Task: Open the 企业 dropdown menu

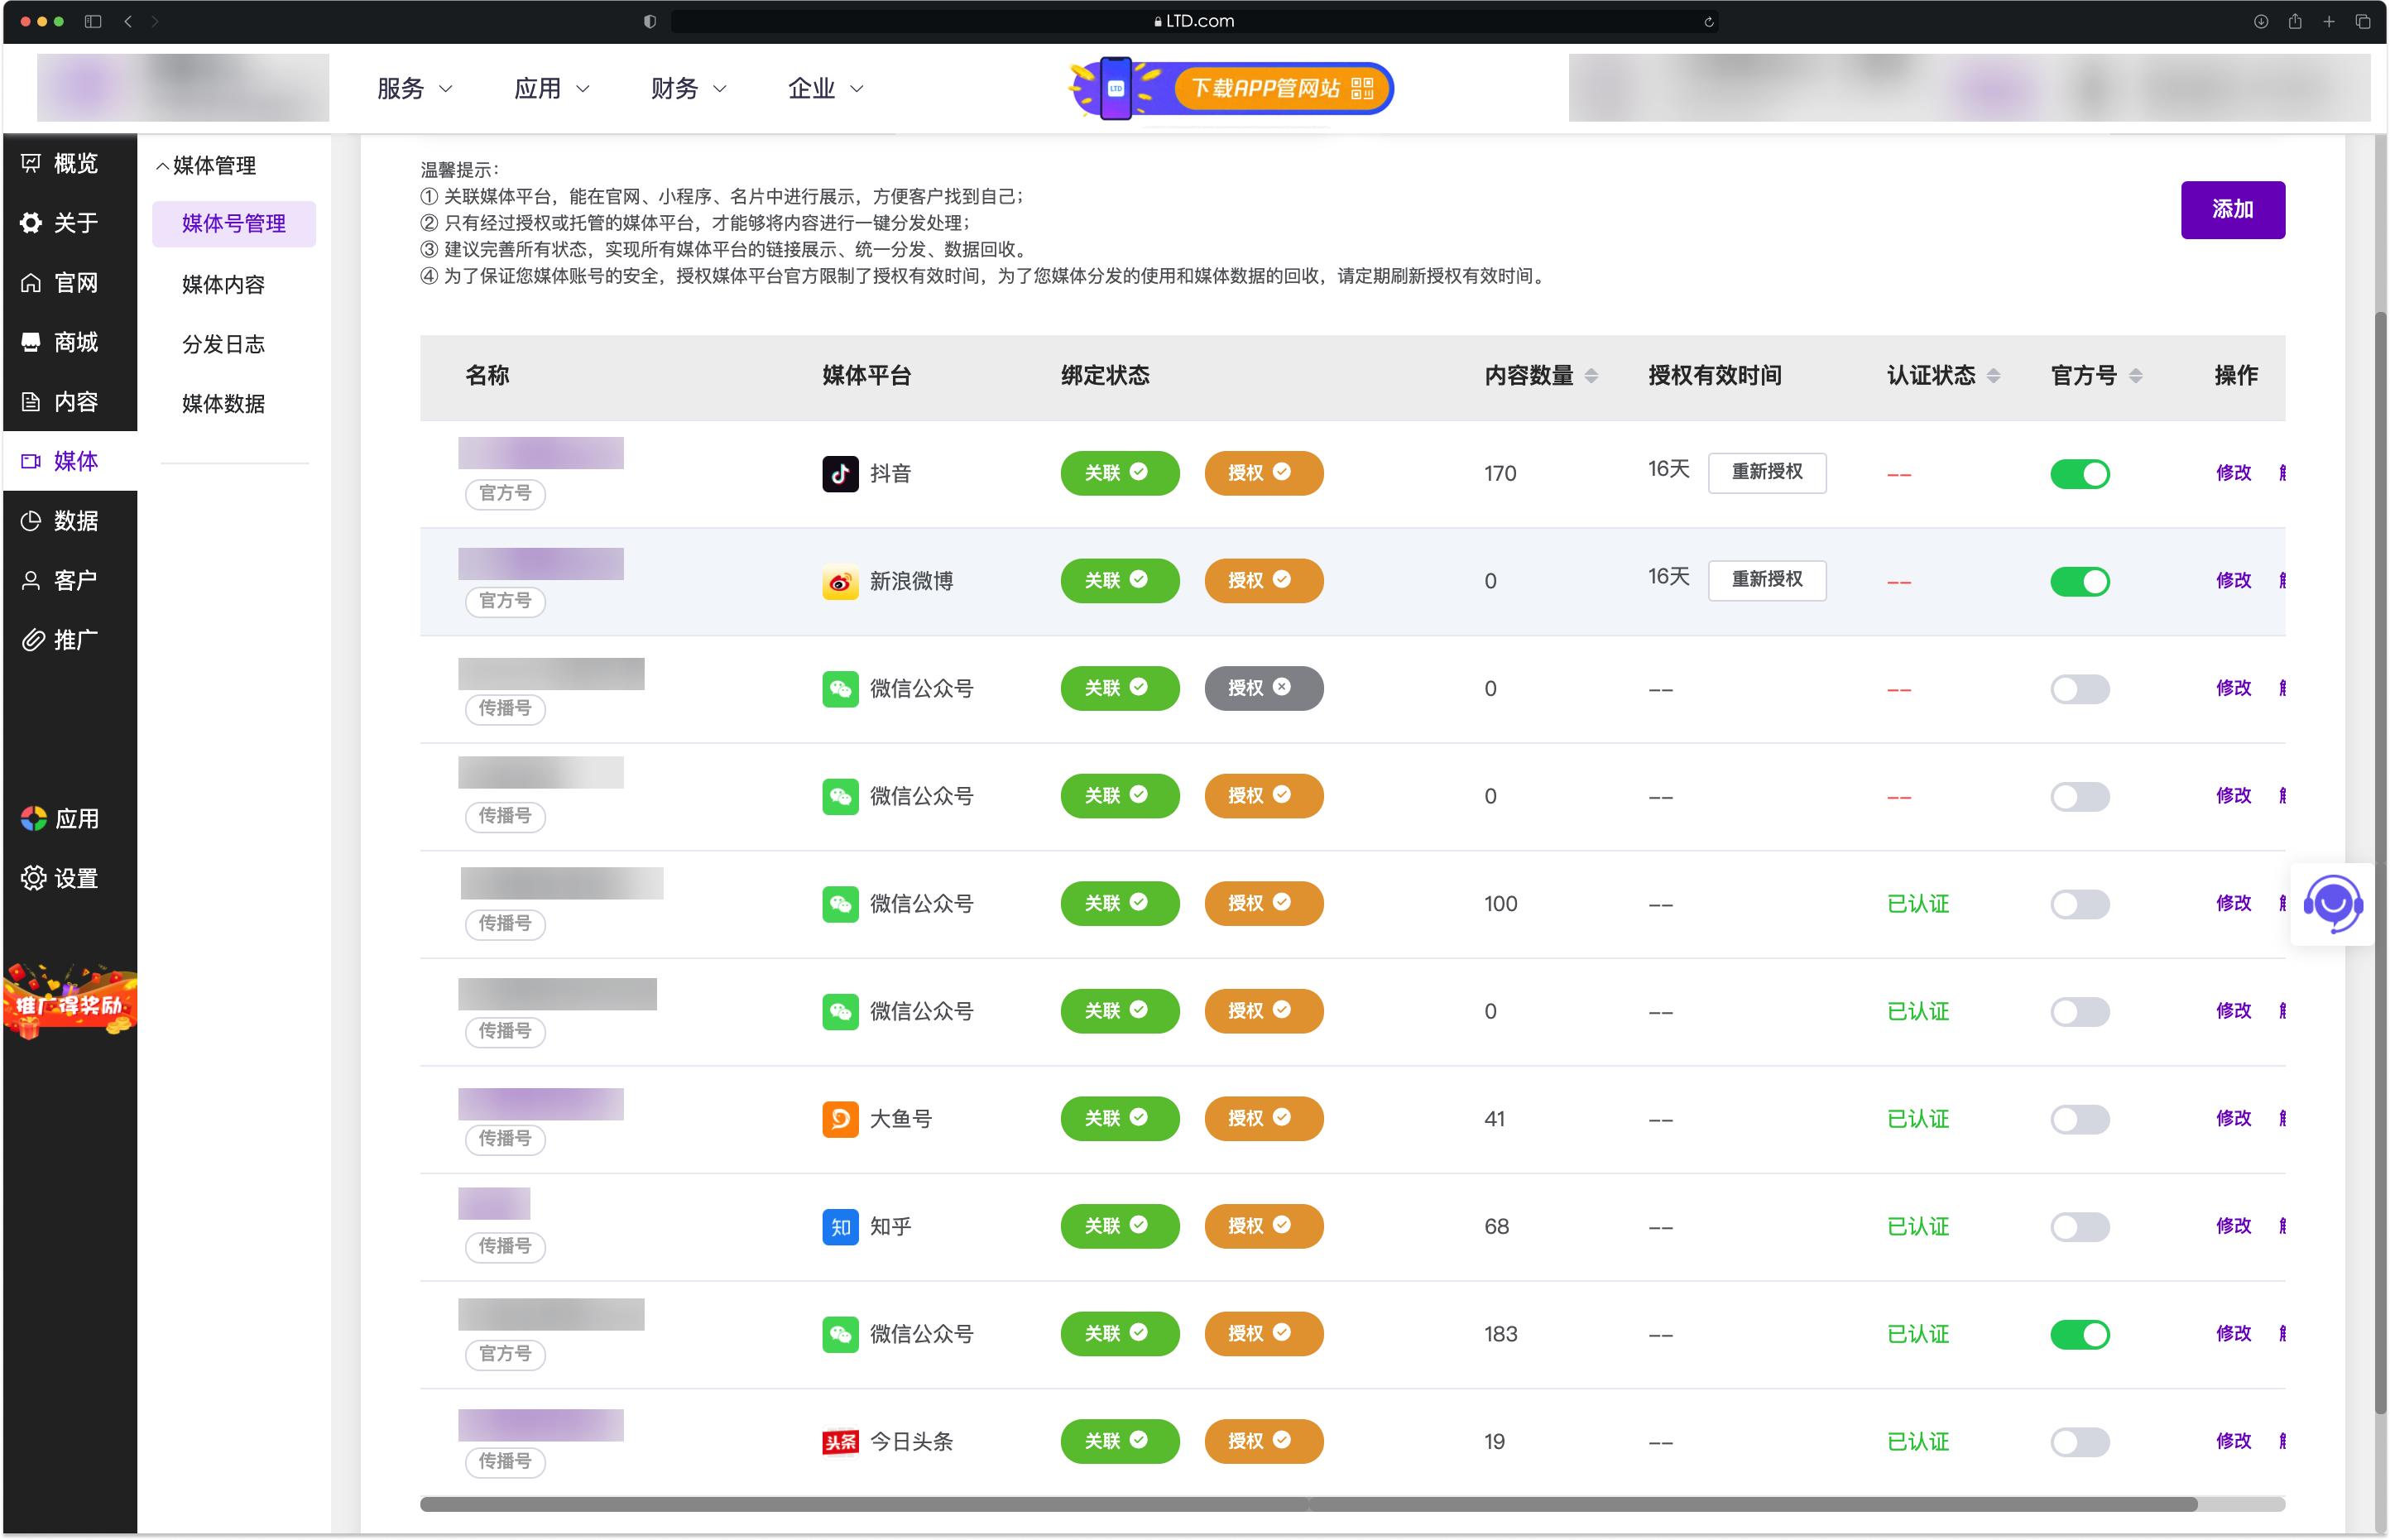Action: coord(820,88)
